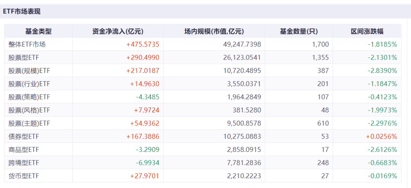Click the net outflow value -3.2909

[x=148, y=150]
